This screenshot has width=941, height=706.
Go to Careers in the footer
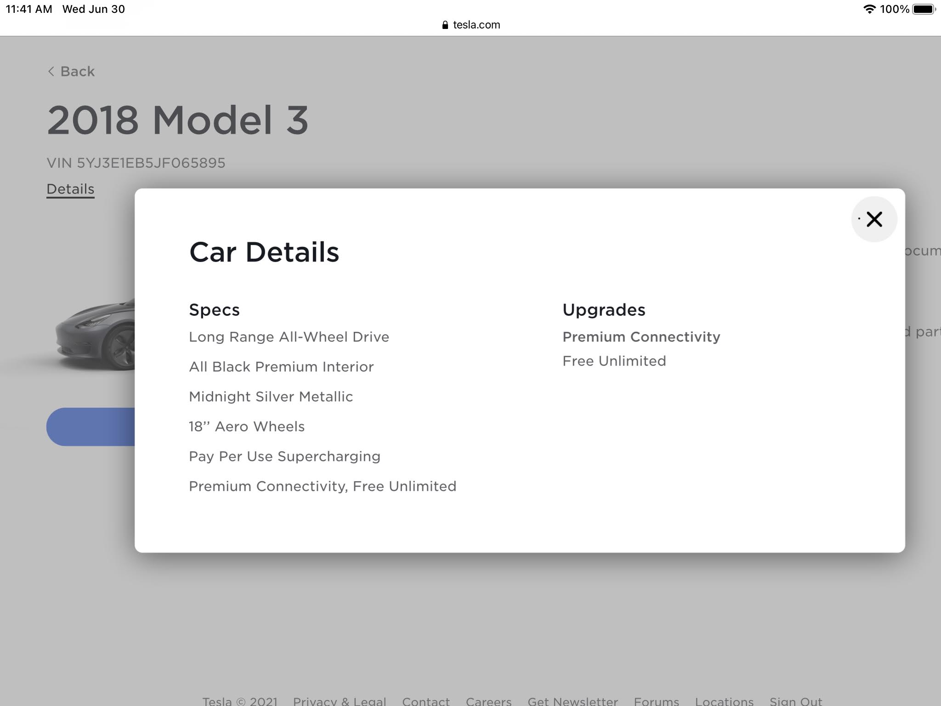point(488,701)
